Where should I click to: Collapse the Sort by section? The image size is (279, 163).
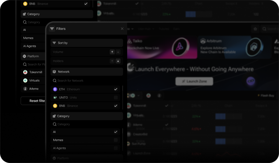pyautogui.click(x=86, y=43)
